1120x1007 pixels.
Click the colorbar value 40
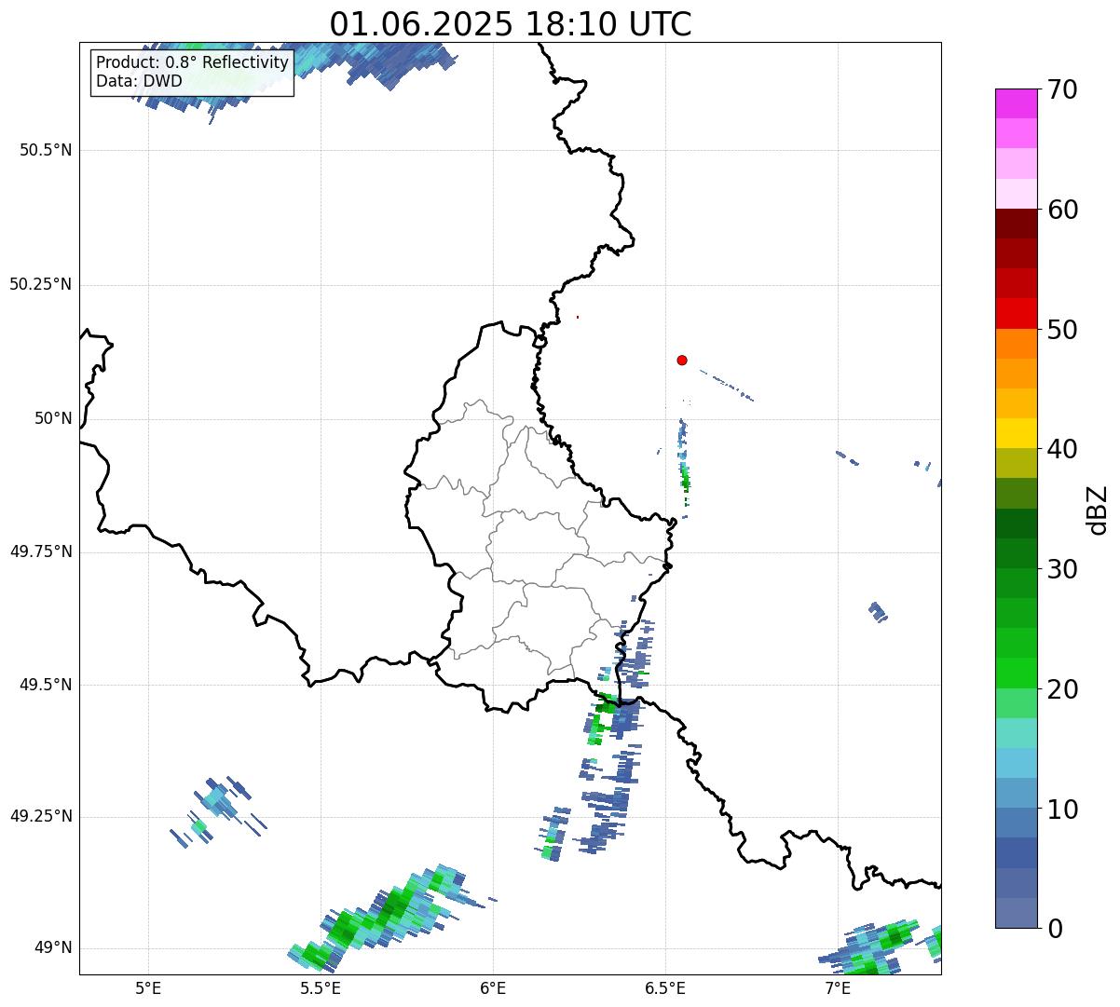click(1062, 449)
